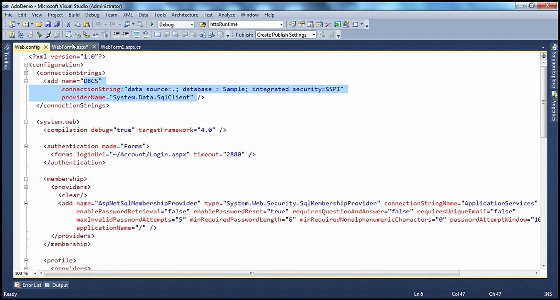Close the Web.config tab
Screen dimensions: 560x300
46,47
